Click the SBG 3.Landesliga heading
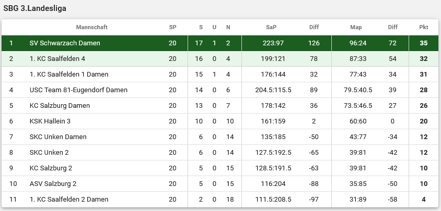The width and height of the screenshot is (441, 211). point(35,8)
